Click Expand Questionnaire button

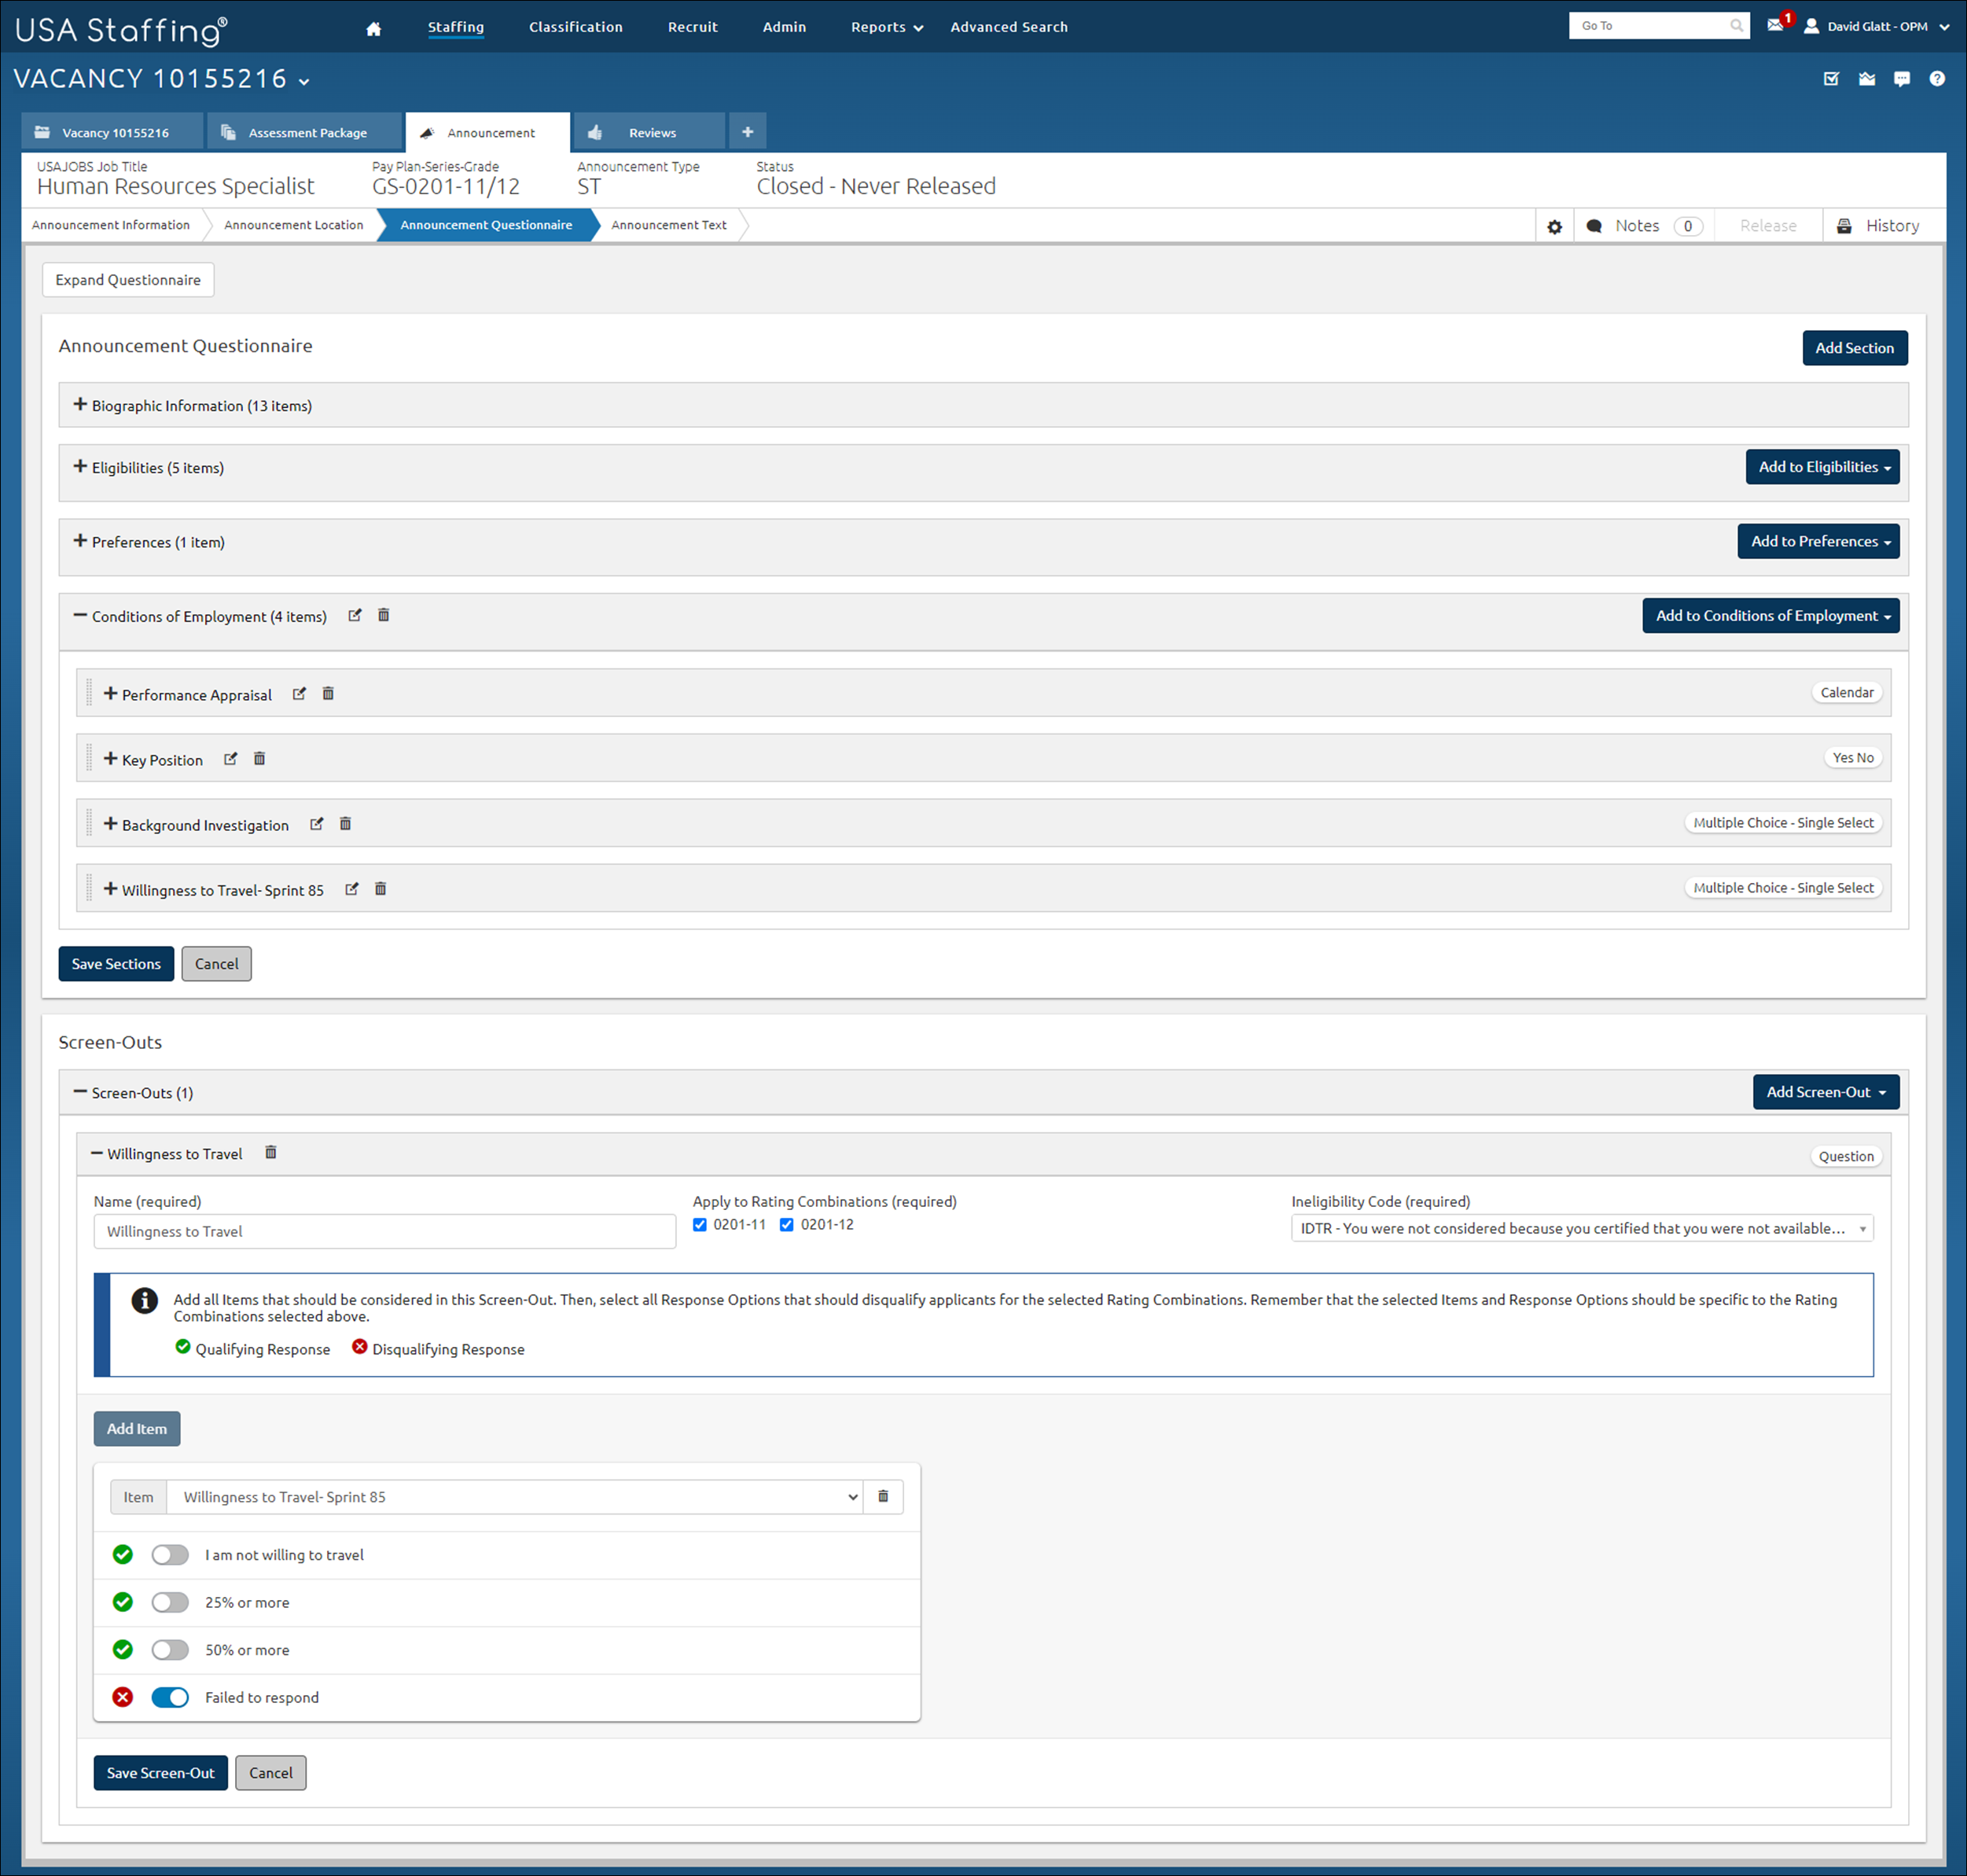[128, 280]
